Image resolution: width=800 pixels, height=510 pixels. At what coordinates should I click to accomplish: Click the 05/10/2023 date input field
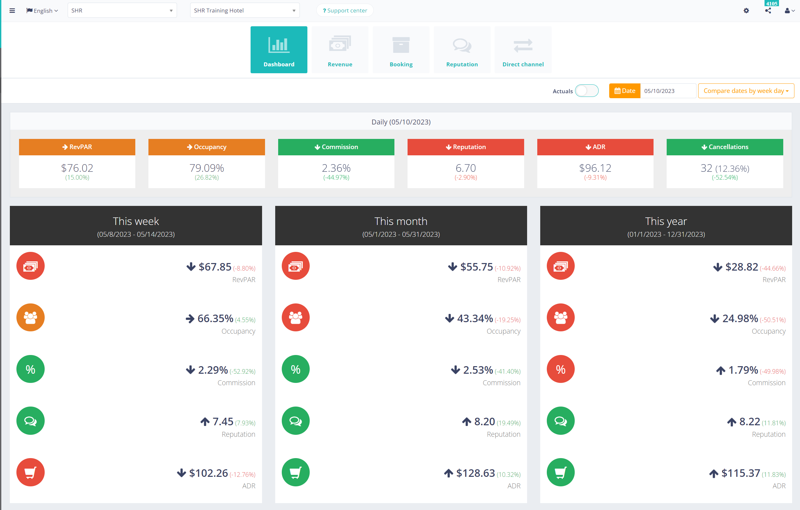pos(668,91)
